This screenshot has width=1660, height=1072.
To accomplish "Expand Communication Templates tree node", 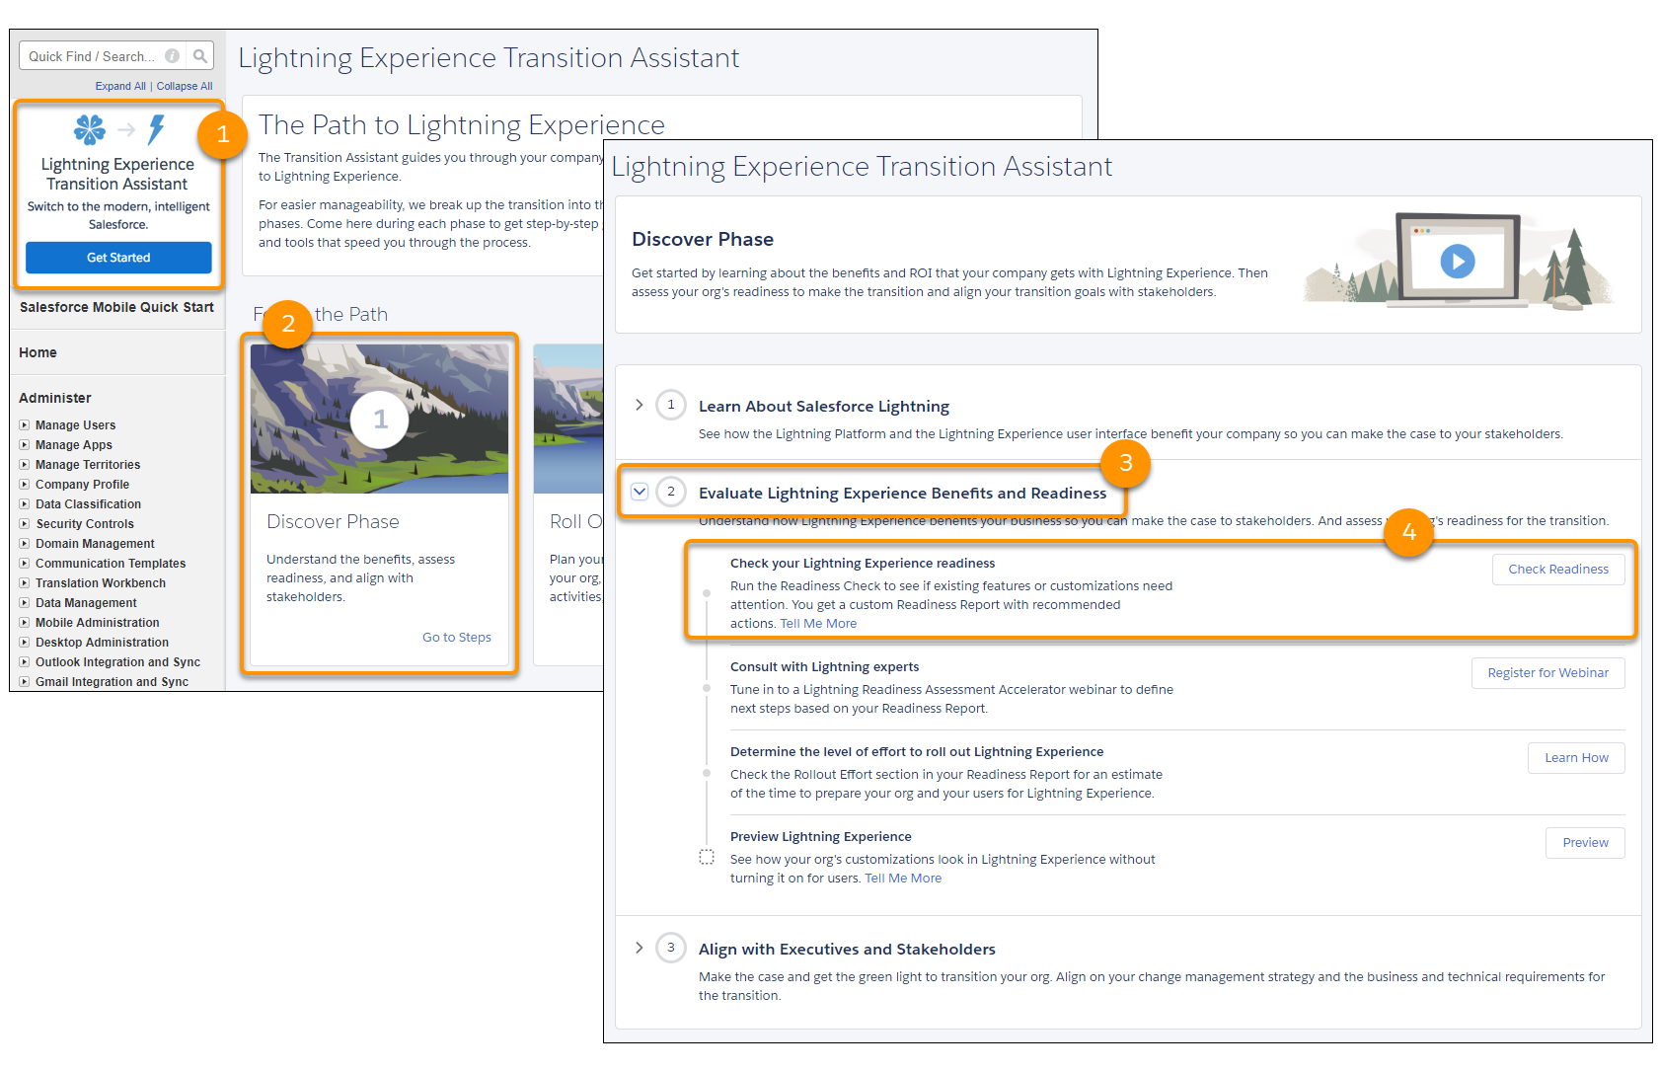I will (25, 564).
